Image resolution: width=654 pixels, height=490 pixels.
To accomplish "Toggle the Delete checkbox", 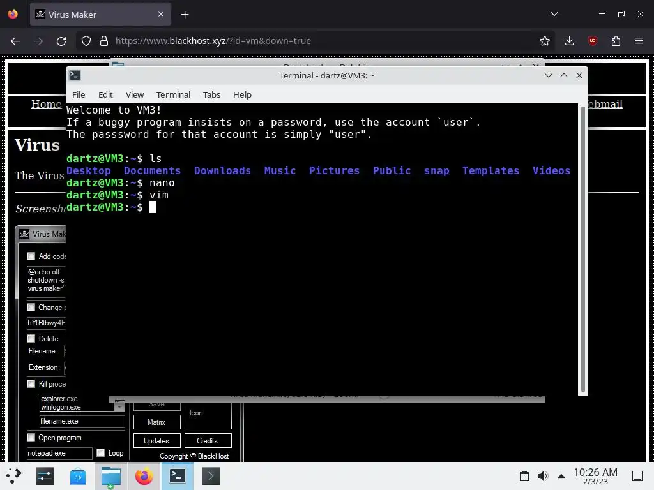I will coord(31,338).
